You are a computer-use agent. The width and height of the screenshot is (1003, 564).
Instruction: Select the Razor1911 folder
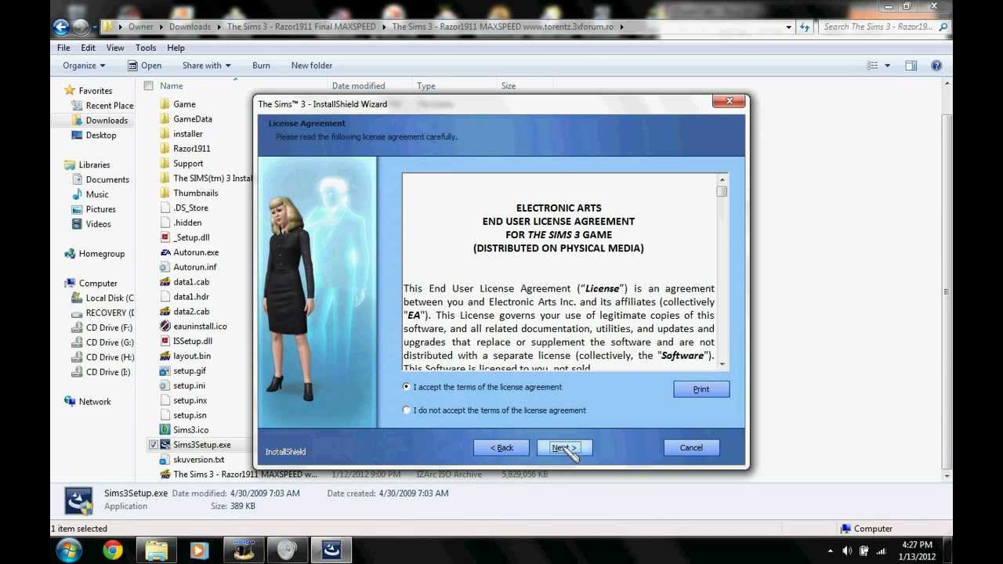tap(185, 149)
